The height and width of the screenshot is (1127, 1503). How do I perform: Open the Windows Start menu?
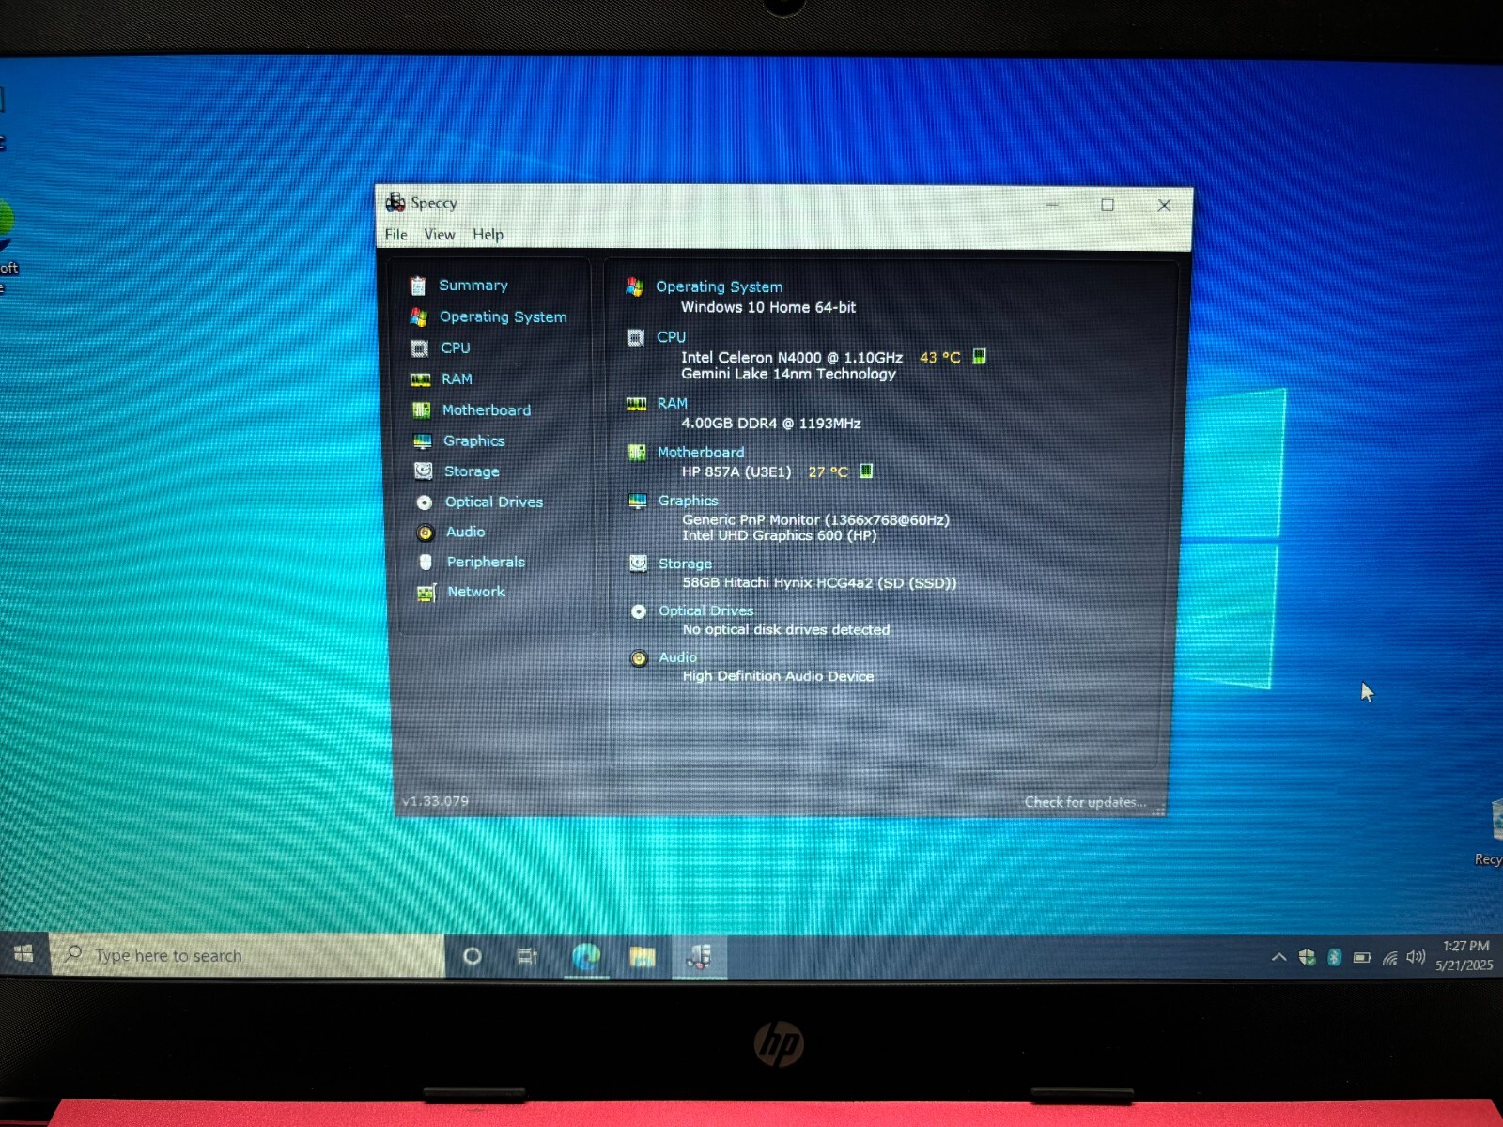[23, 954]
